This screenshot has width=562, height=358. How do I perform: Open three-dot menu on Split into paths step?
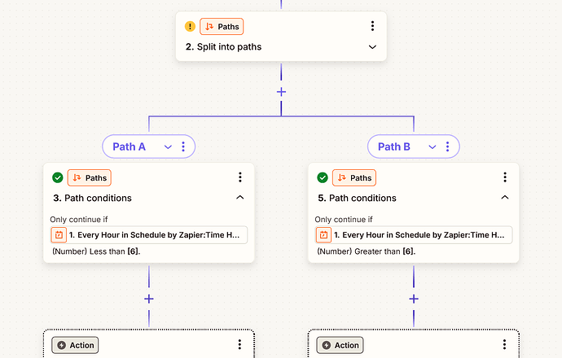[x=372, y=27]
